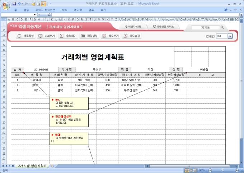Open the 엑셀상담 서비스 tab link
Image resolution: width=244 pixels, height=173 pixels.
pyautogui.click(x=163, y=27)
